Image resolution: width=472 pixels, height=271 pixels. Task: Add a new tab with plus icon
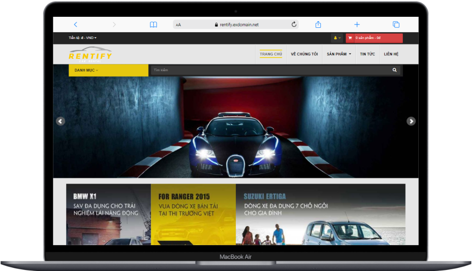[357, 25]
